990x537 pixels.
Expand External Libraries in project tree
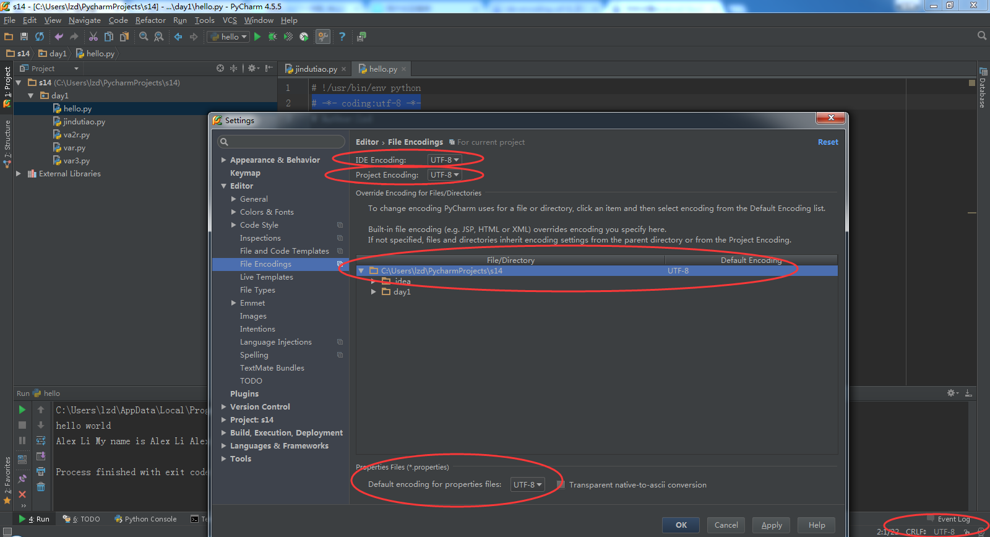tap(19, 174)
